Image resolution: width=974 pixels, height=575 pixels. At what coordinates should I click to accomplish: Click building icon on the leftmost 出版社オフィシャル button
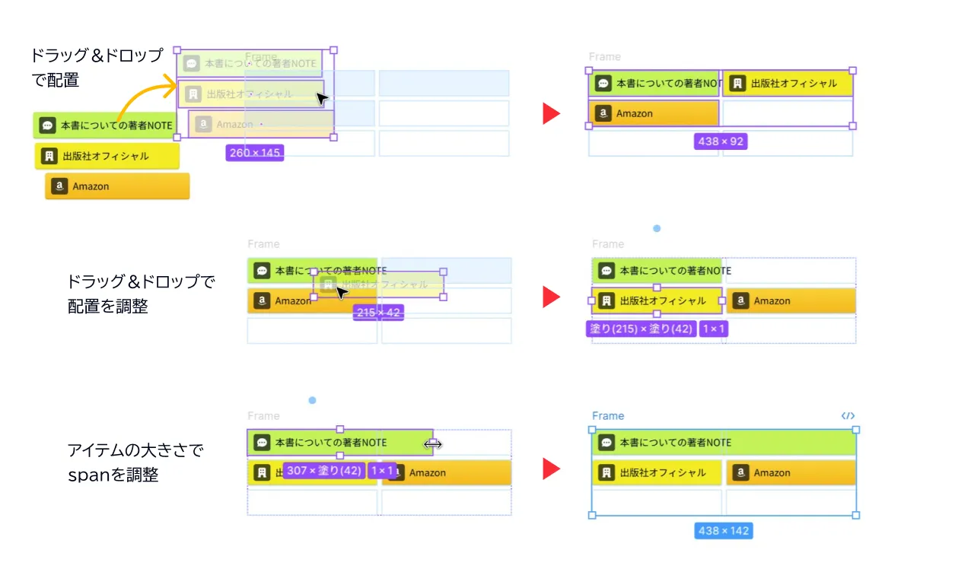49,157
